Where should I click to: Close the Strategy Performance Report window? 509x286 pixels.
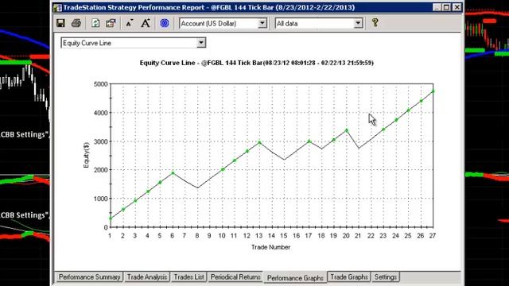457,7
